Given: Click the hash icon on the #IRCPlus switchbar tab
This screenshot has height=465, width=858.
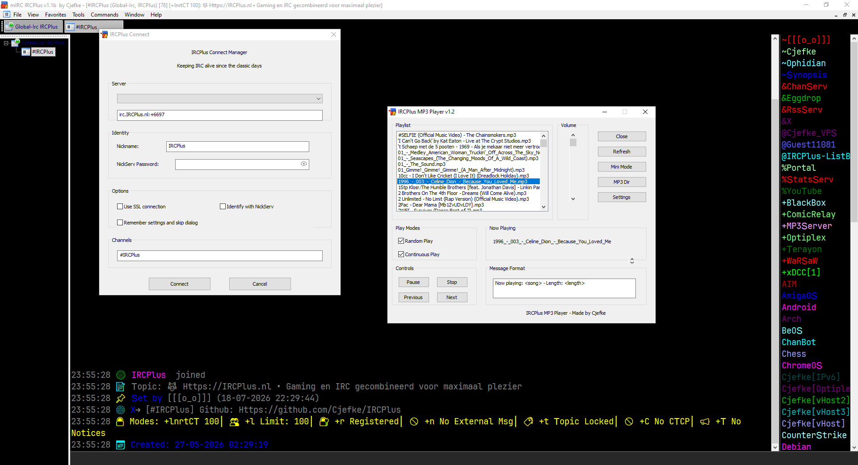Looking at the screenshot, I should (70, 27).
